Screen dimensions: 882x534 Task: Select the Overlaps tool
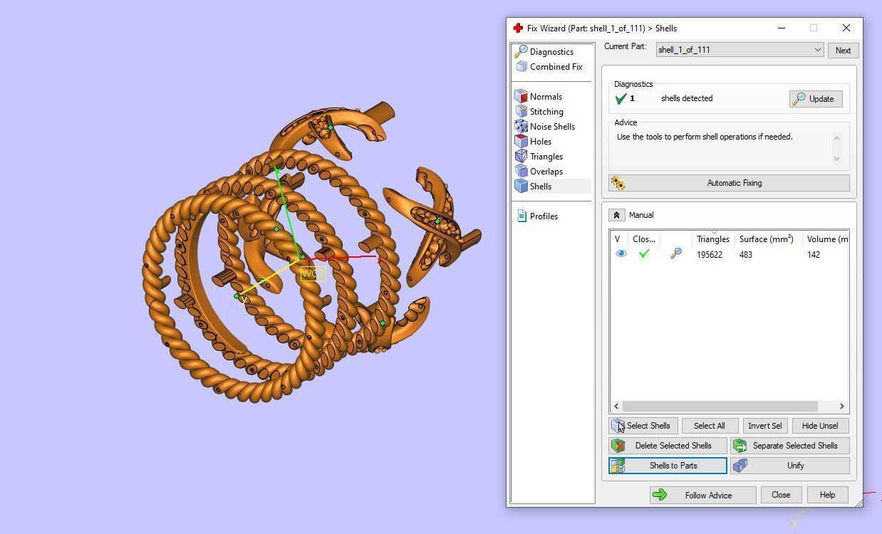pos(546,171)
